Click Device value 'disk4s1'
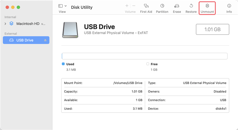 click(x=221, y=109)
